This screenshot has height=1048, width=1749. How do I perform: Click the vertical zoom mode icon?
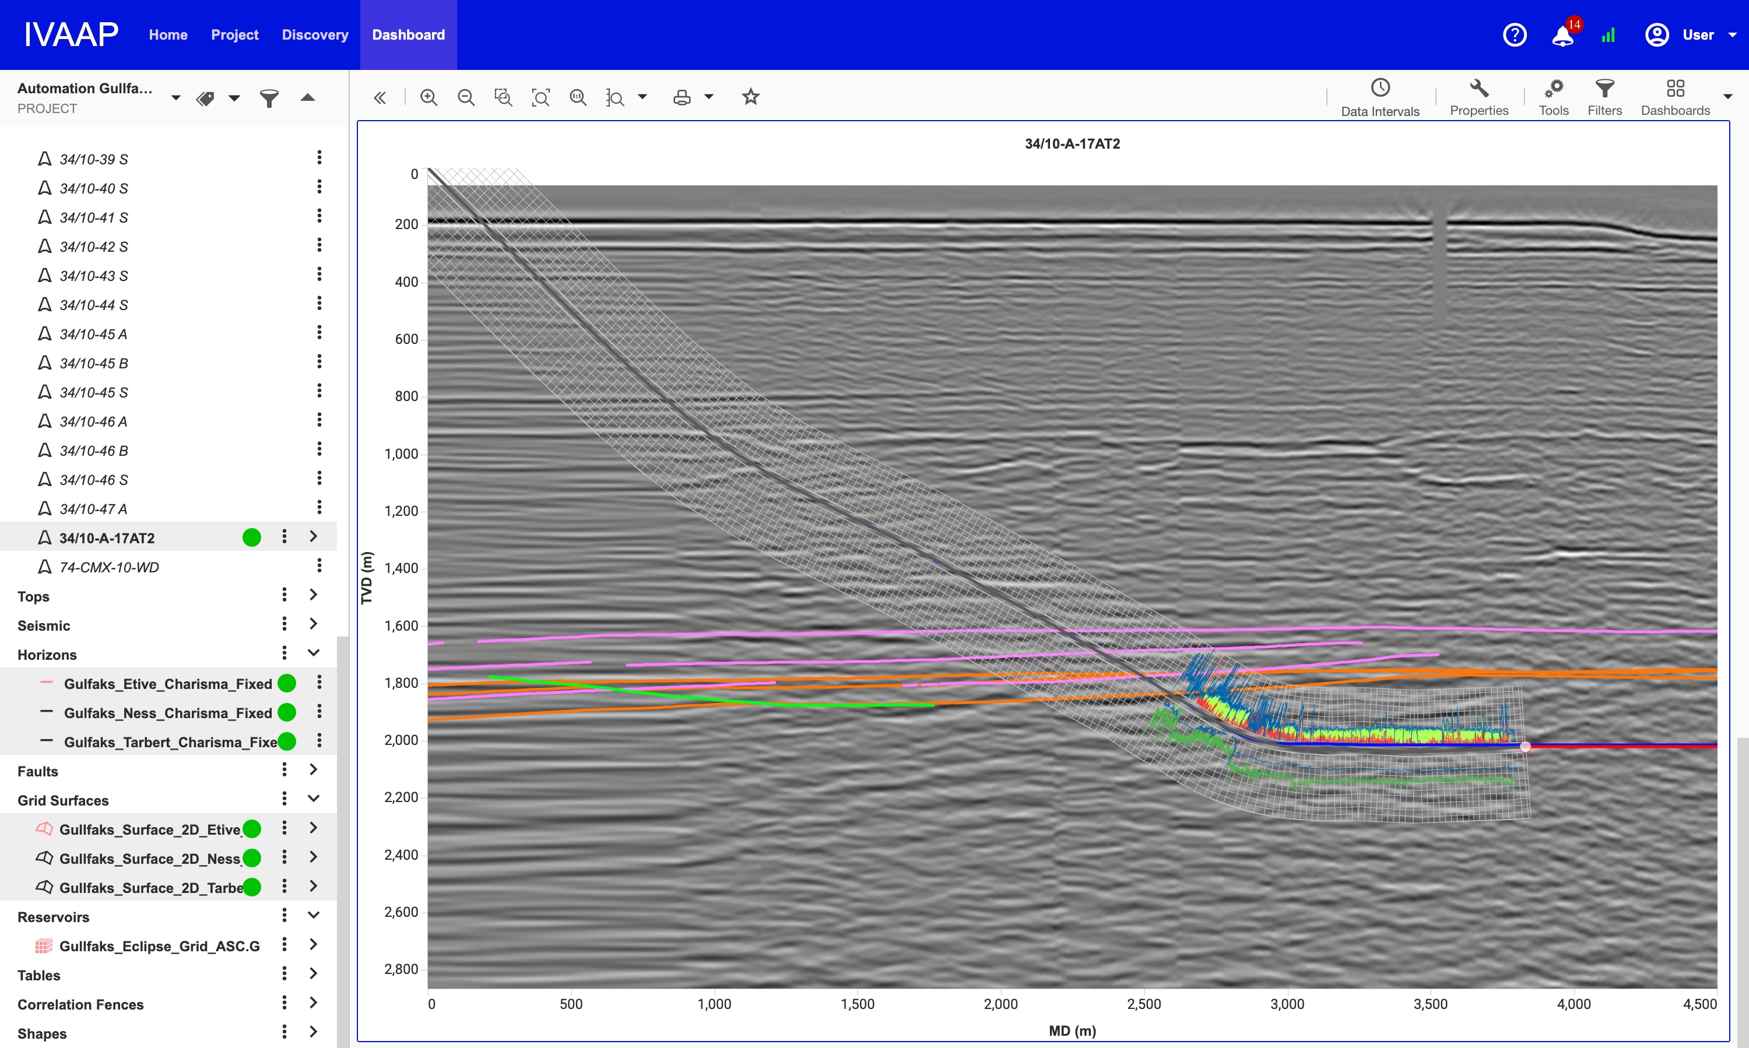(x=615, y=97)
